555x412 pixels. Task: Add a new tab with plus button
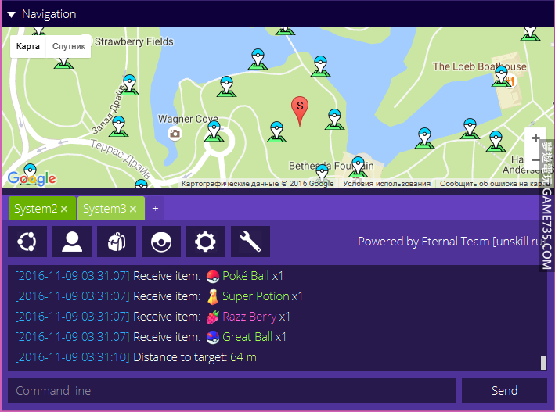(x=155, y=209)
